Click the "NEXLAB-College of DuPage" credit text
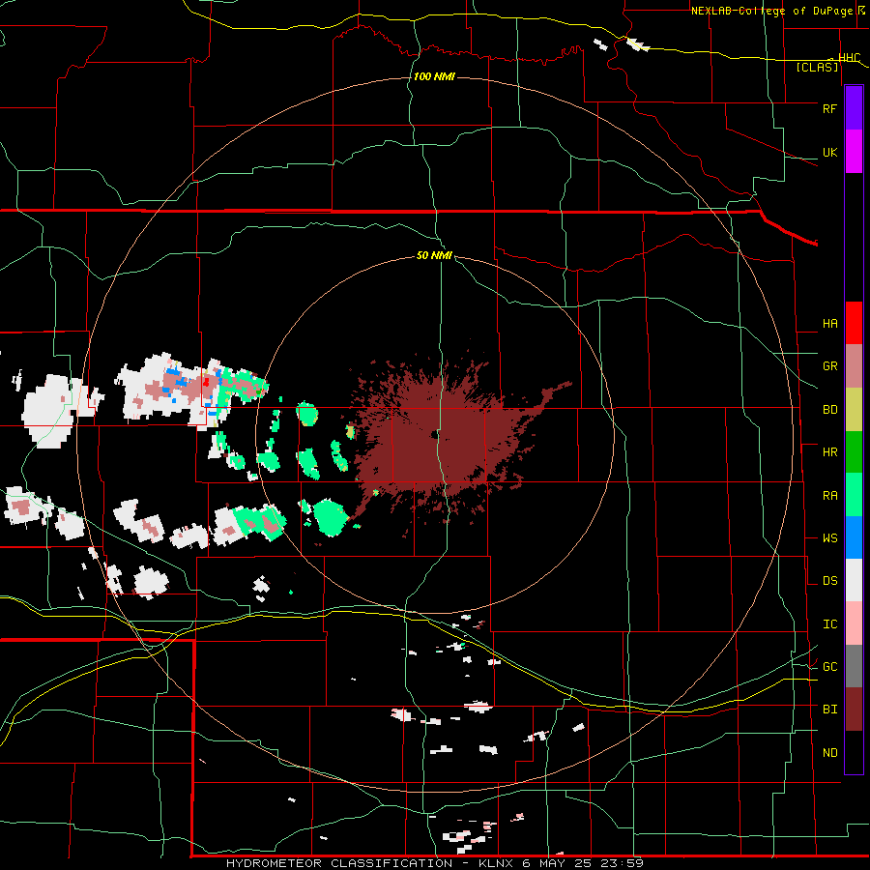 click(x=773, y=11)
